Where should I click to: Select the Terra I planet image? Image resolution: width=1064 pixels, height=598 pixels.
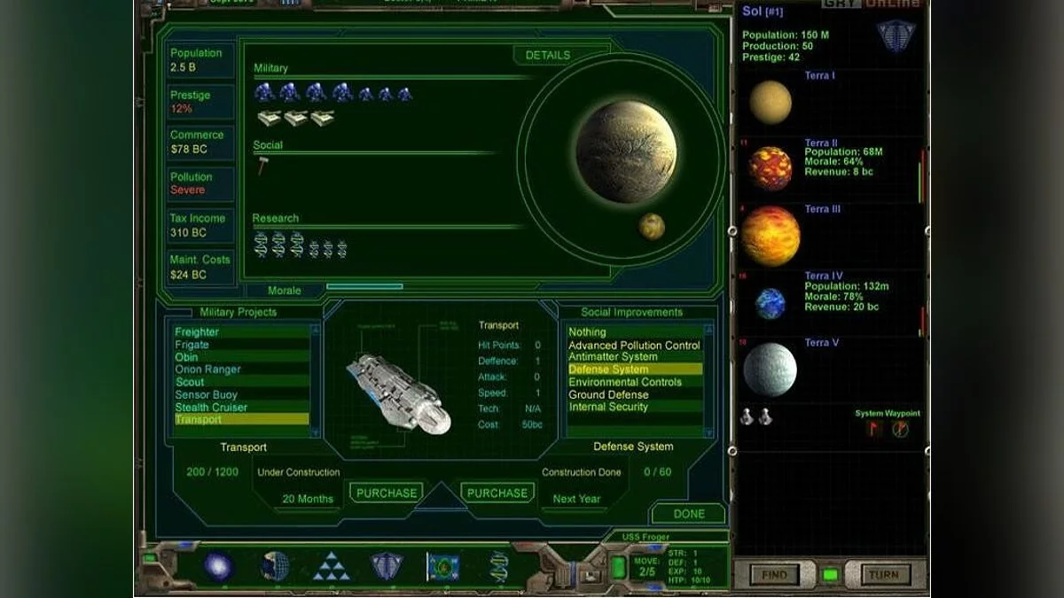771,102
